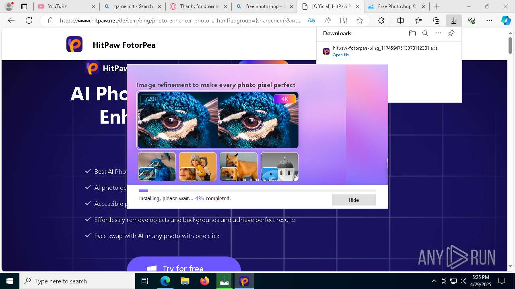Click the HitPaw FotorPea page title

124,45
